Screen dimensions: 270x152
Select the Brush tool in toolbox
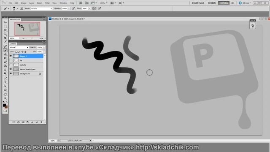[x=5, y=50]
